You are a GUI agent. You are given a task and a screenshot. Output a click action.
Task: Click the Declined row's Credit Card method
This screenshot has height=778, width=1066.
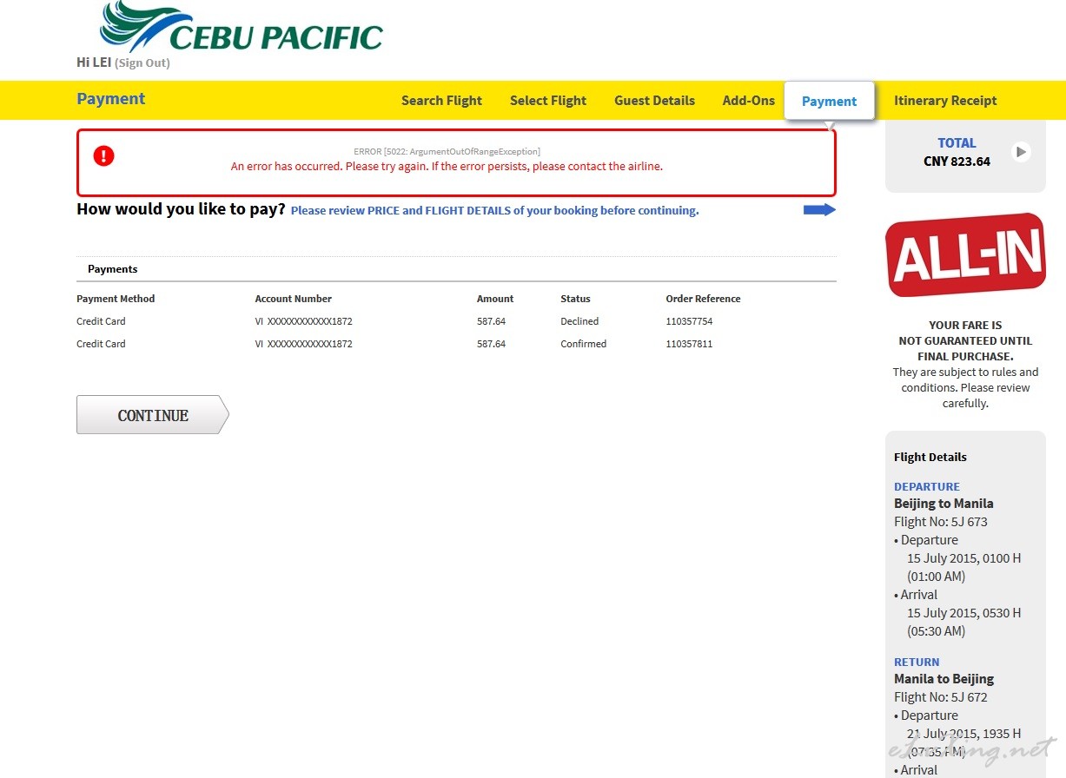click(101, 321)
